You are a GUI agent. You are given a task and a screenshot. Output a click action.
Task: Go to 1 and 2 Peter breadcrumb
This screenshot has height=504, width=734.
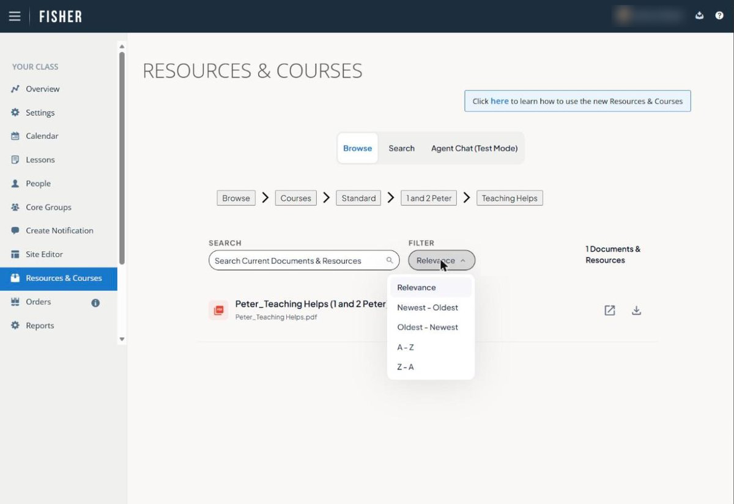pyautogui.click(x=429, y=198)
